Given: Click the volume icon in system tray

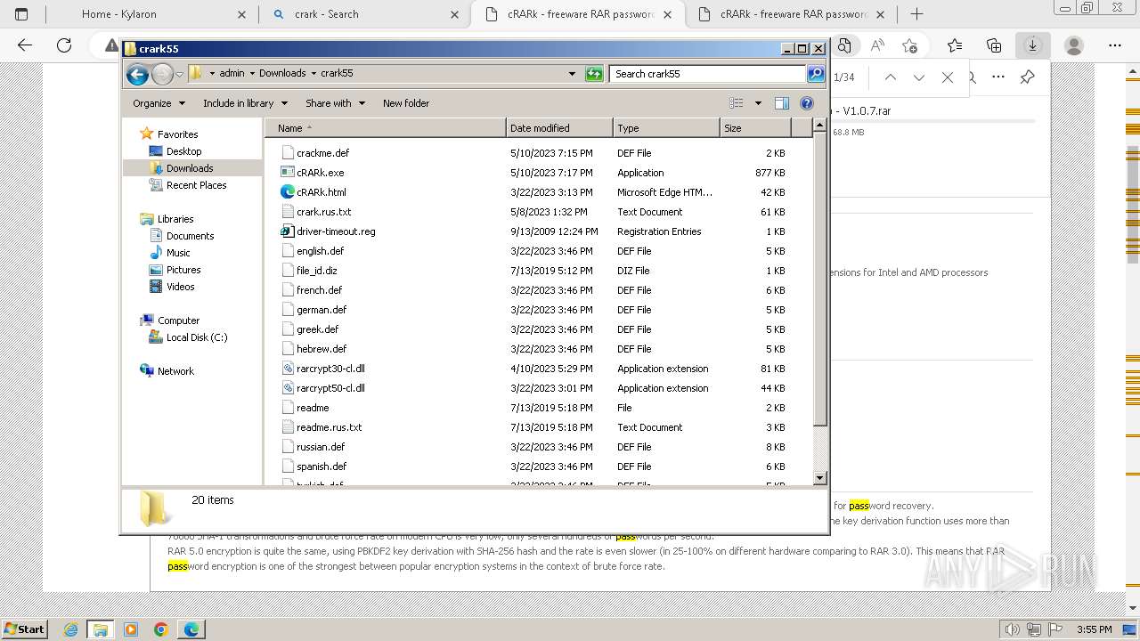Looking at the screenshot, I should click(x=1013, y=629).
